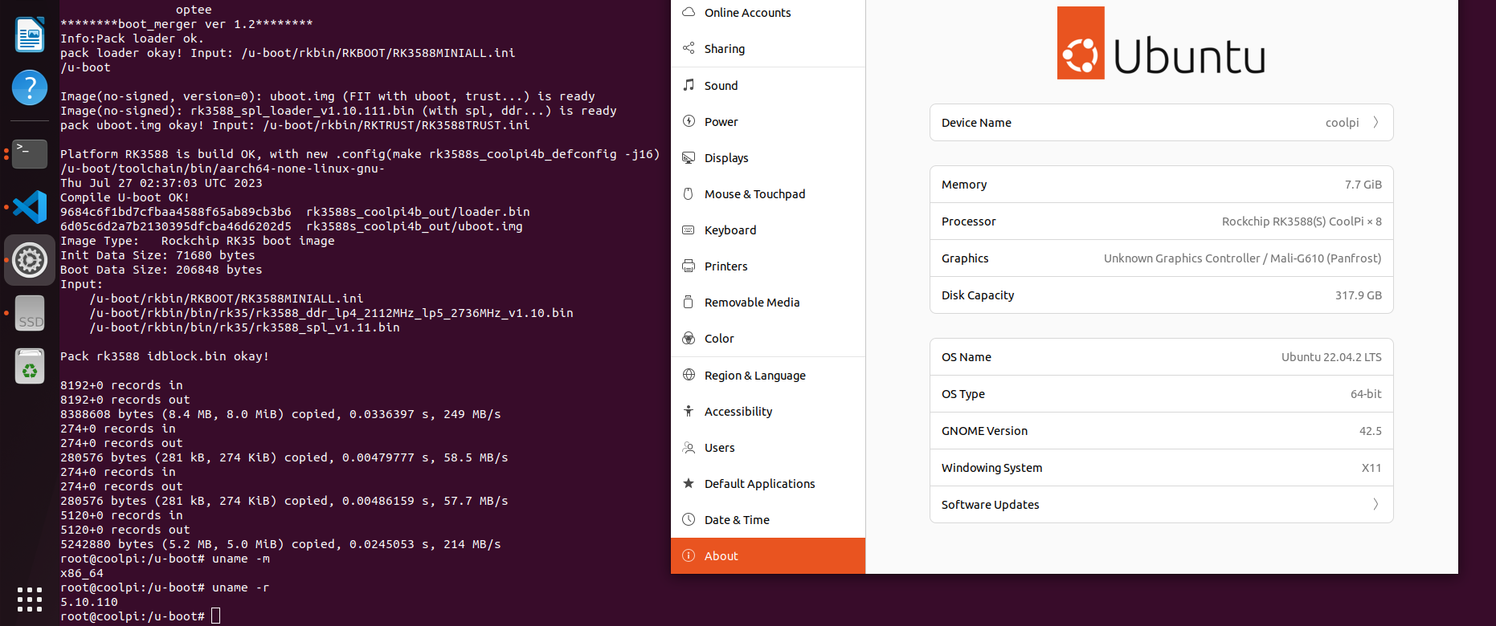Click the Users icon in sidebar
The height and width of the screenshot is (626, 1496).
click(x=689, y=447)
